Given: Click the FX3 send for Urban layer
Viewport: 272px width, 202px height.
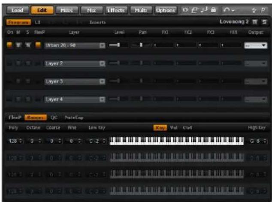Looking at the screenshot, I should 208,45.
